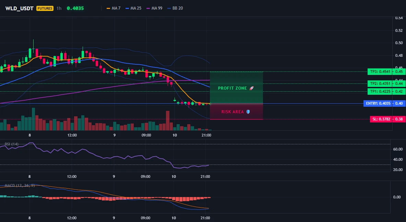406x222 pixels.
Task: Toggle the MA 7 legend entry
Action: tap(114, 8)
